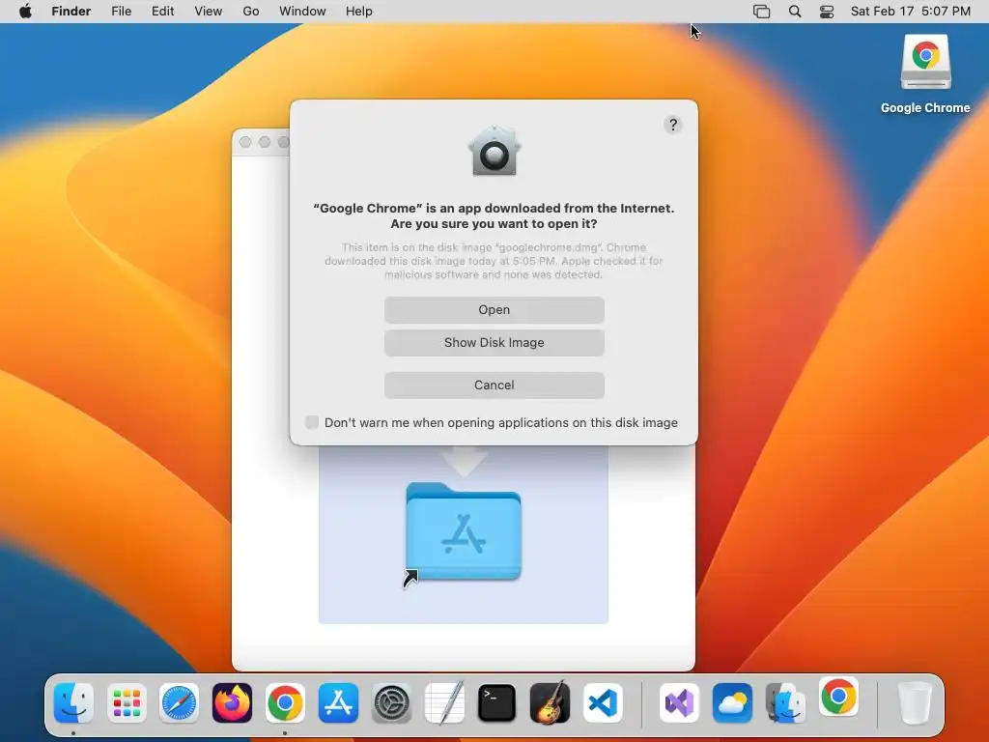This screenshot has width=989, height=742.
Task: Click the help question mark button
Action: (673, 125)
